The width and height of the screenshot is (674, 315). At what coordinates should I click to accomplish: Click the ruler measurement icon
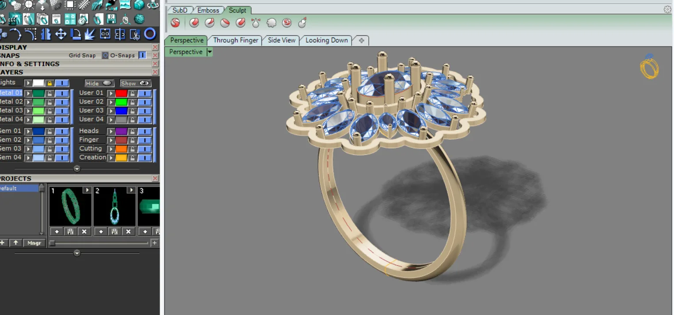point(84,5)
